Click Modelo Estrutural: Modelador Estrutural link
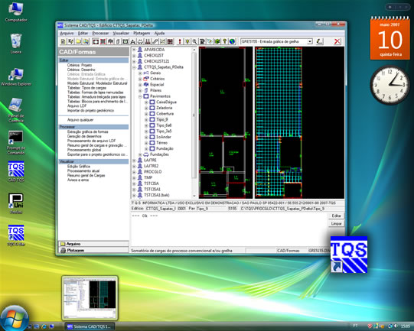Screen dimensions: 414x331 pyautogui.click(x=97, y=83)
